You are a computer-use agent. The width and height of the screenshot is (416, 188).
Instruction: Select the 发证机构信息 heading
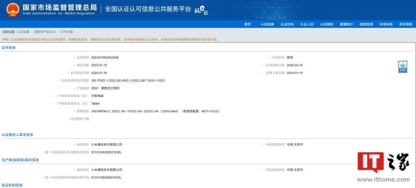(12, 185)
